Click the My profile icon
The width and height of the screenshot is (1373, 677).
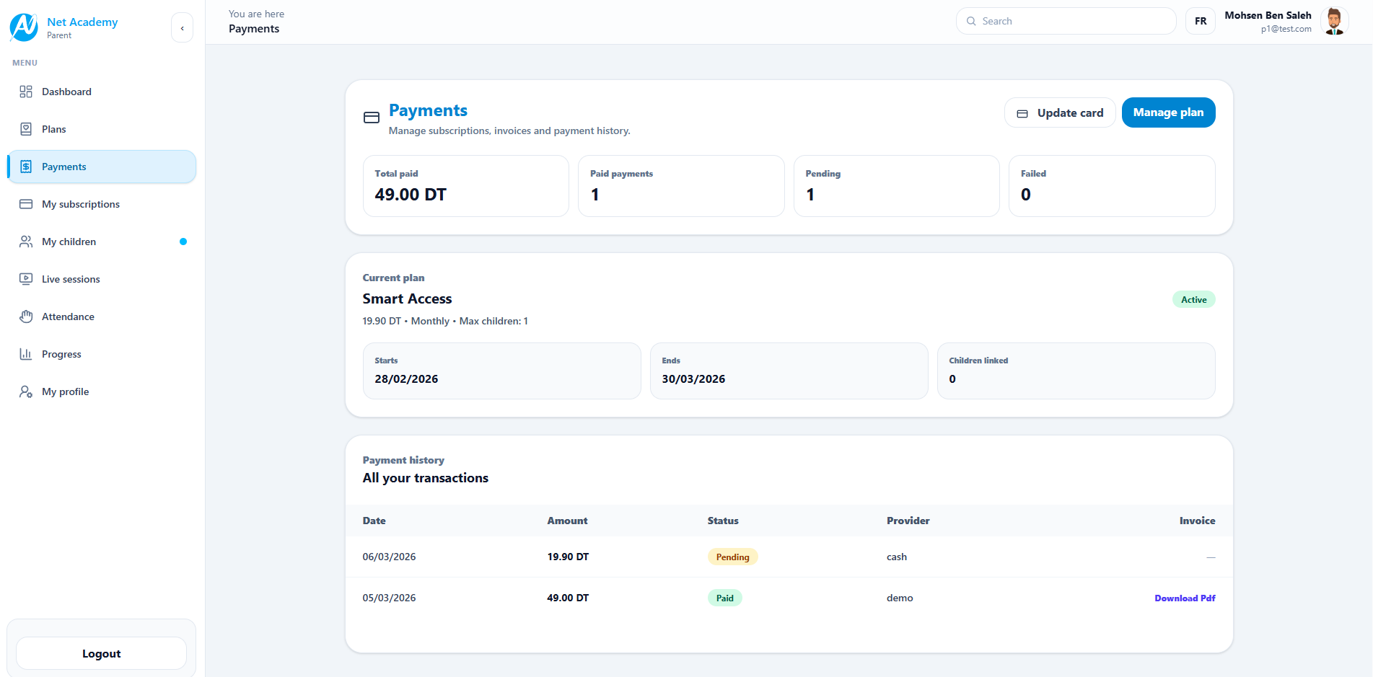pyautogui.click(x=27, y=391)
